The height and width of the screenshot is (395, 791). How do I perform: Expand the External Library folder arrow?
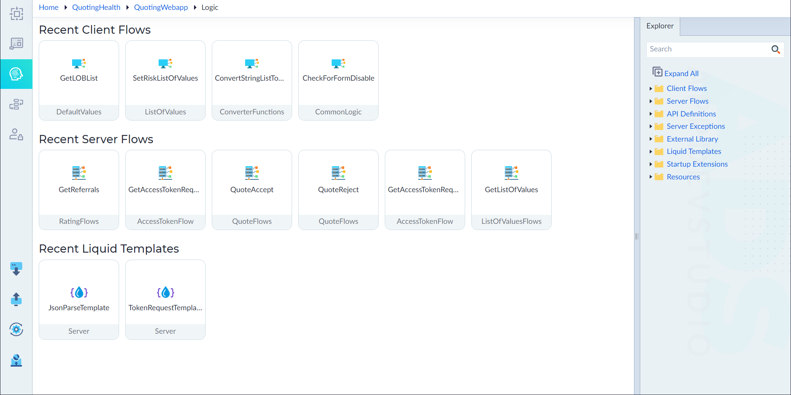pyautogui.click(x=651, y=139)
